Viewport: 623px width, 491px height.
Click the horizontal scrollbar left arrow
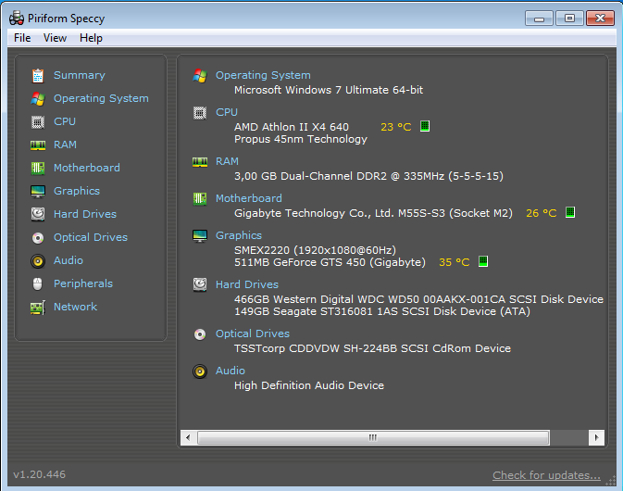188,436
